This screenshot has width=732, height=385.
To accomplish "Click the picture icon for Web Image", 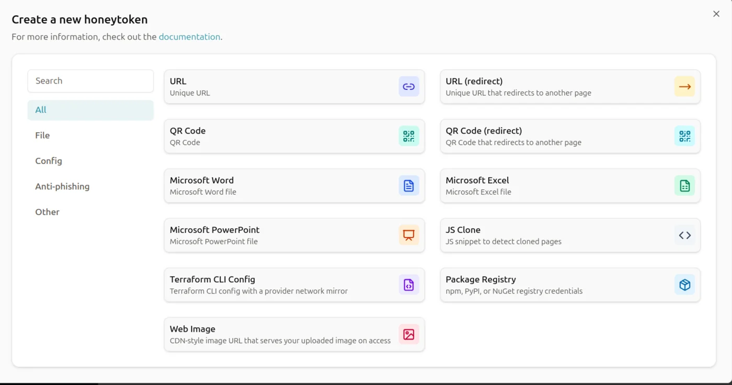I will coord(409,334).
